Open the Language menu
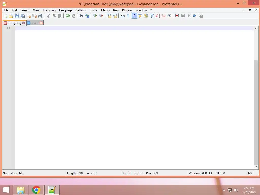Viewport: 260px width, 195px height. point(66,10)
